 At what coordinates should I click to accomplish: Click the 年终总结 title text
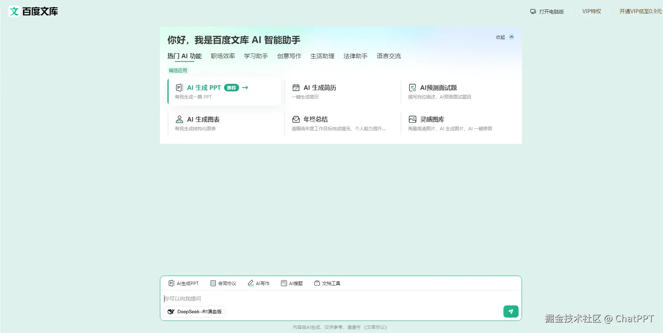[x=316, y=119]
